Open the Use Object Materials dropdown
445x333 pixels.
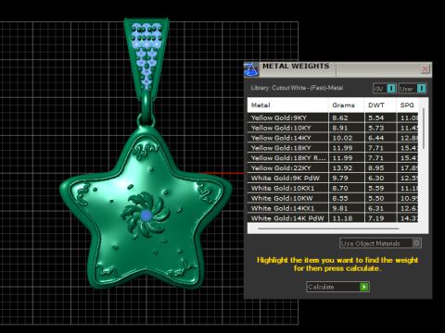tap(380, 243)
